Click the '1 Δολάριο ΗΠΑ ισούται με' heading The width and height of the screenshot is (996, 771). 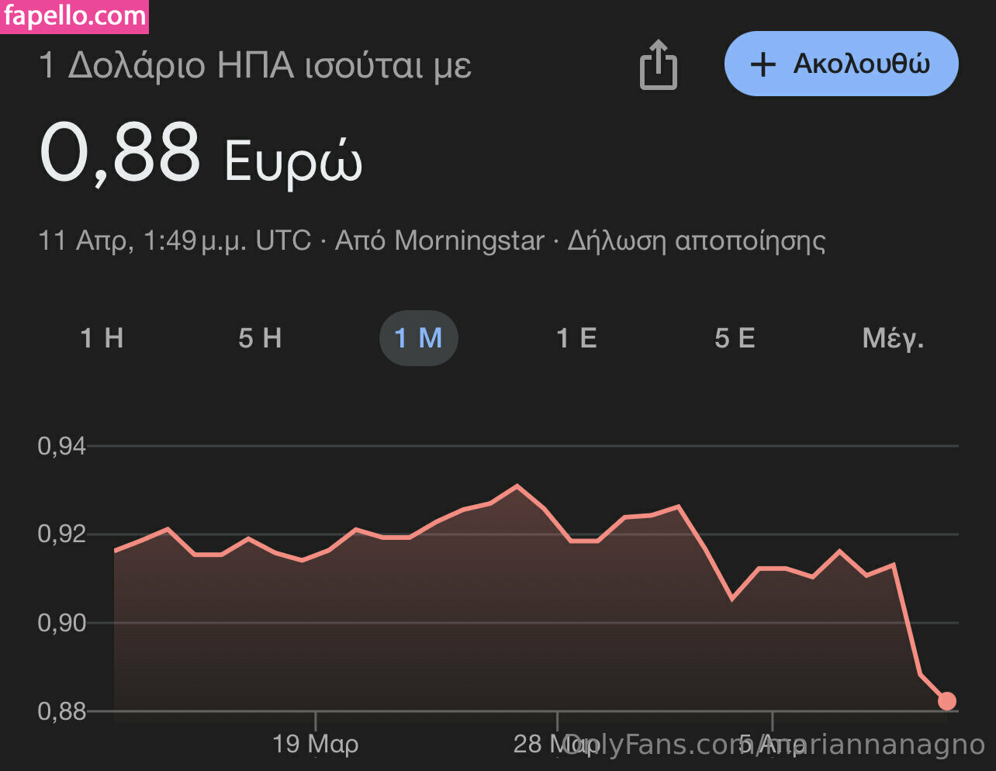pyautogui.click(x=255, y=66)
